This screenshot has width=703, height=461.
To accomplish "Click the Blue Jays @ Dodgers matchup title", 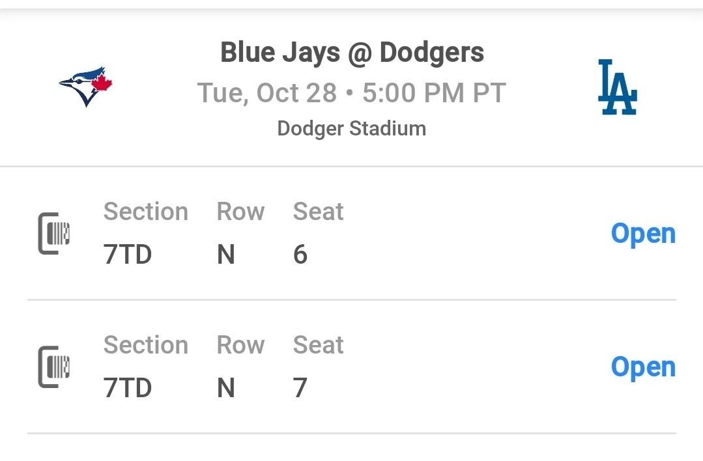I will coord(352,51).
